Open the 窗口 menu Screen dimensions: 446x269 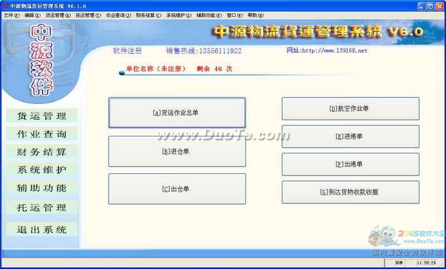tap(234, 16)
